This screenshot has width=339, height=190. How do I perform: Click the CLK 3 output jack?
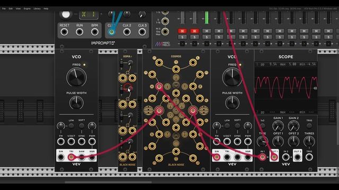click(x=142, y=32)
